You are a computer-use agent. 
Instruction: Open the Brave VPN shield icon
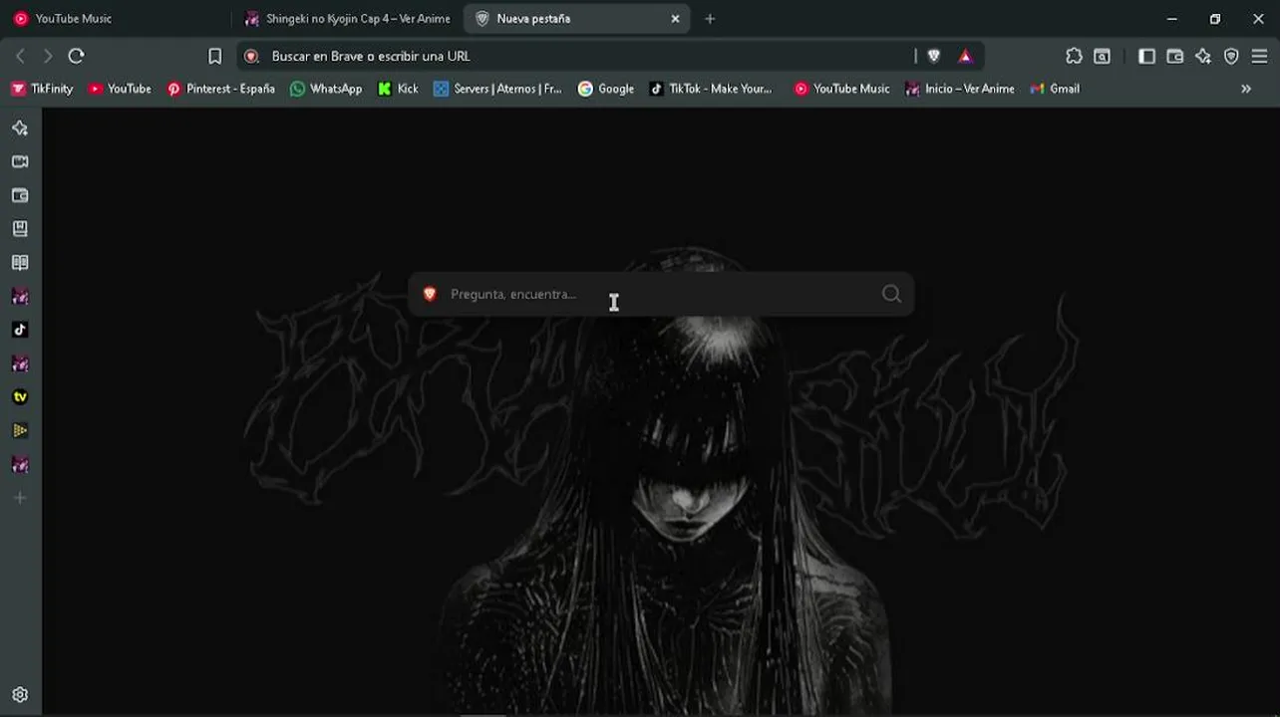1231,57
